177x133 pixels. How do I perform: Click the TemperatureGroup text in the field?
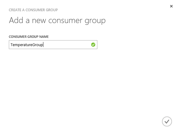pyautogui.click(x=27, y=45)
